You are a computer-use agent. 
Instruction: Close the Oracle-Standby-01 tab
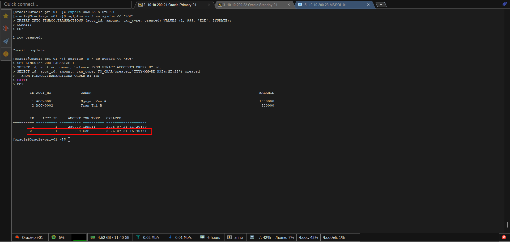coord(289,5)
